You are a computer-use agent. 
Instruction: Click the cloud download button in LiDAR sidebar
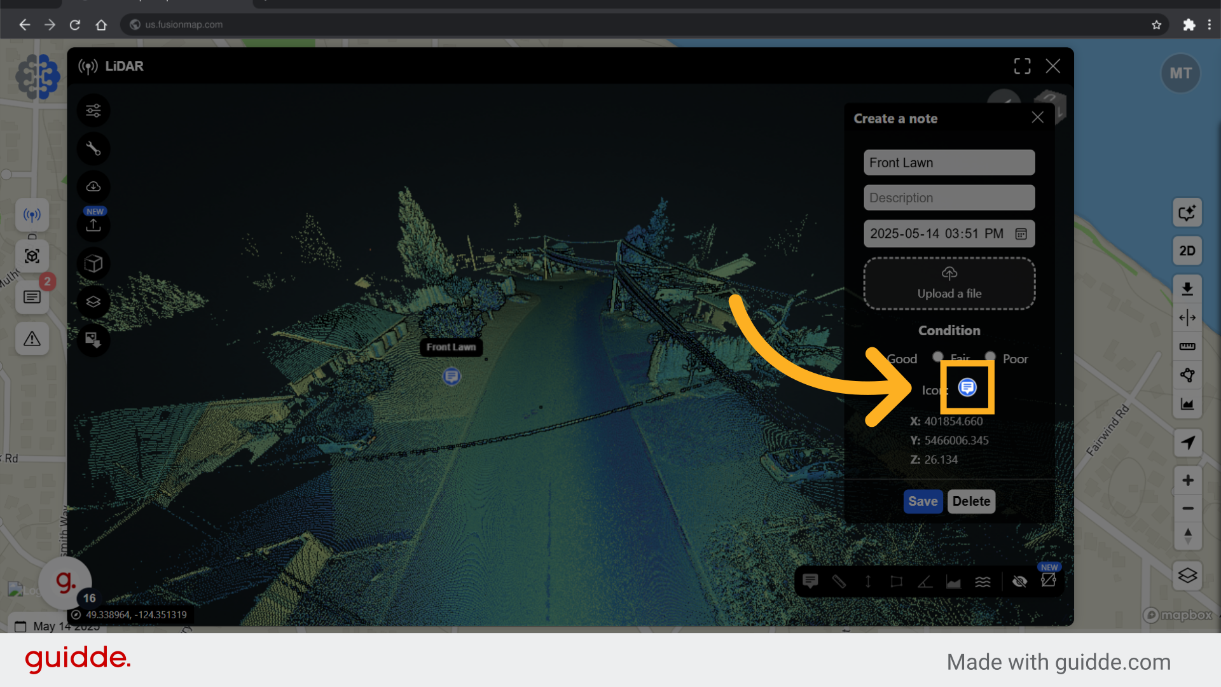click(x=93, y=187)
